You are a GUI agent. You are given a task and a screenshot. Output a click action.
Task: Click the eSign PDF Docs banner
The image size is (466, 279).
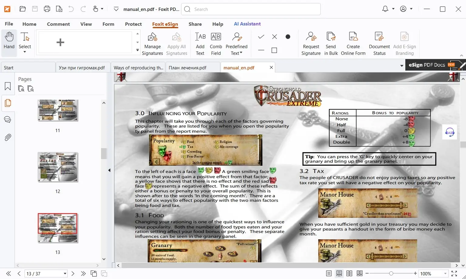[x=435, y=65]
